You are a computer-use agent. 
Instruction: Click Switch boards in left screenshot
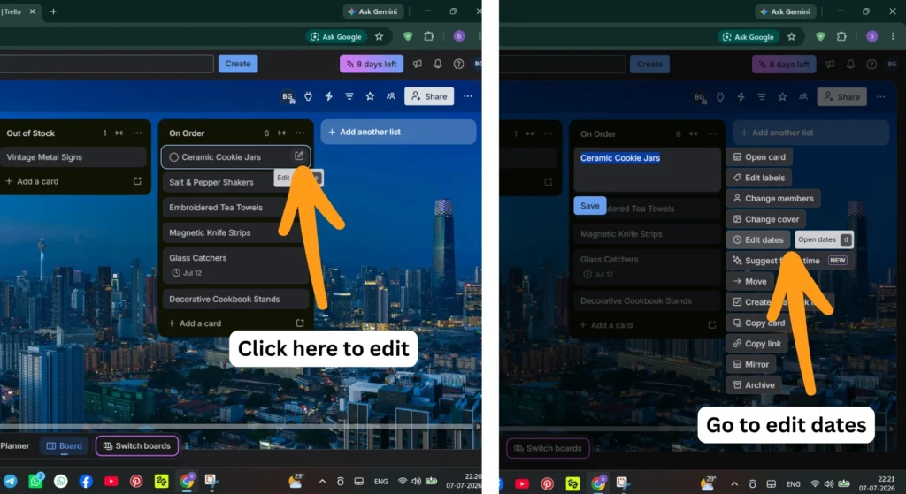coord(137,445)
